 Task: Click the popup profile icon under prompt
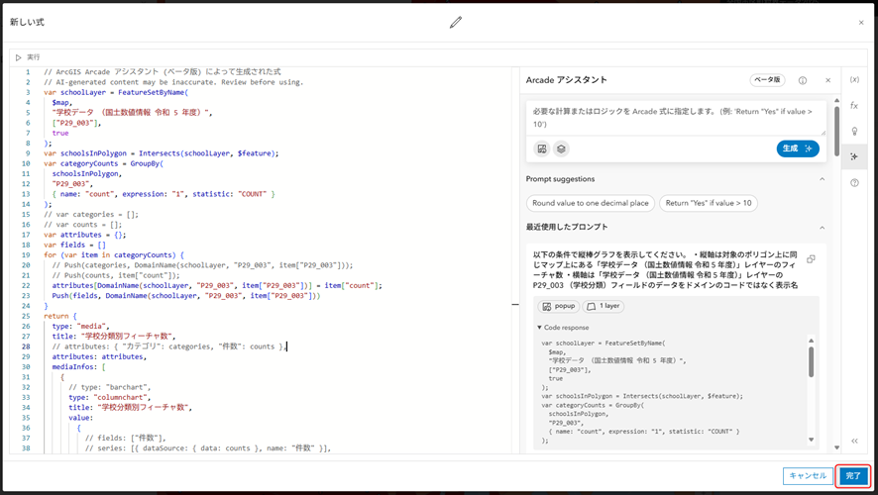click(542, 148)
